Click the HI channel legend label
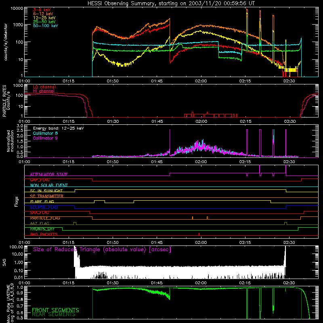 44,91
